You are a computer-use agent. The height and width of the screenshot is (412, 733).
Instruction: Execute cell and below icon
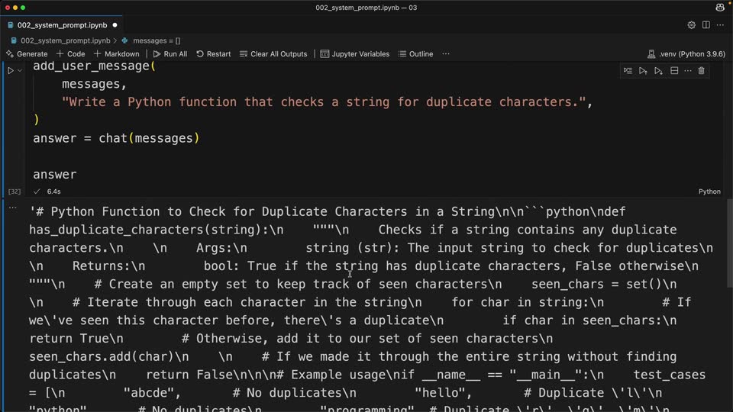(x=658, y=70)
